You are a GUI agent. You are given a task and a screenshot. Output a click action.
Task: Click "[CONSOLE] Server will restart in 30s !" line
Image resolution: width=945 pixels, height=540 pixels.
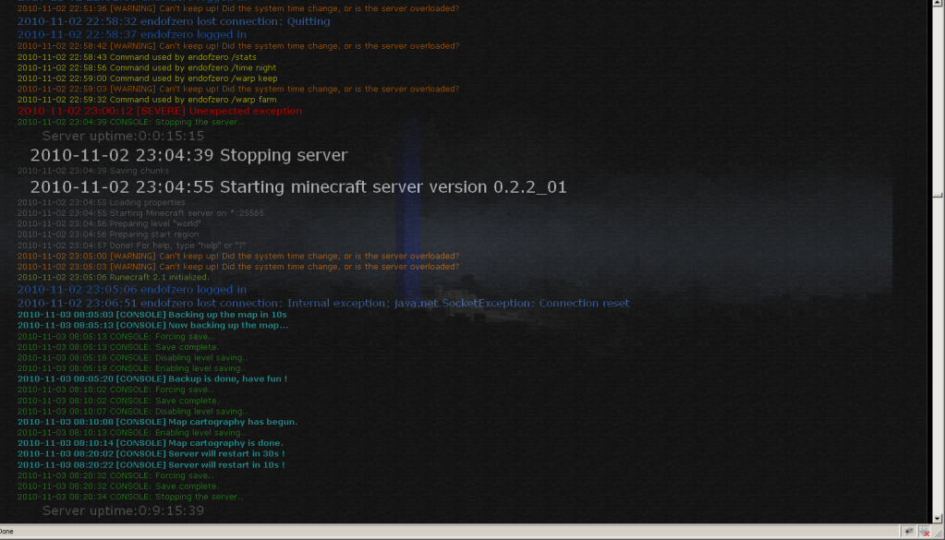151,454
